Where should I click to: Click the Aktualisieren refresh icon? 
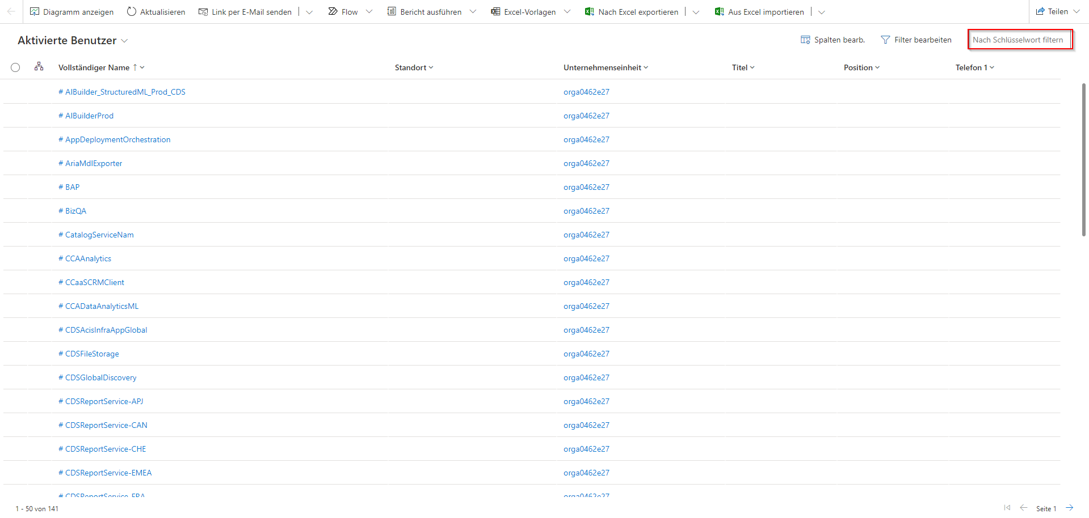(x=132, y=11)
